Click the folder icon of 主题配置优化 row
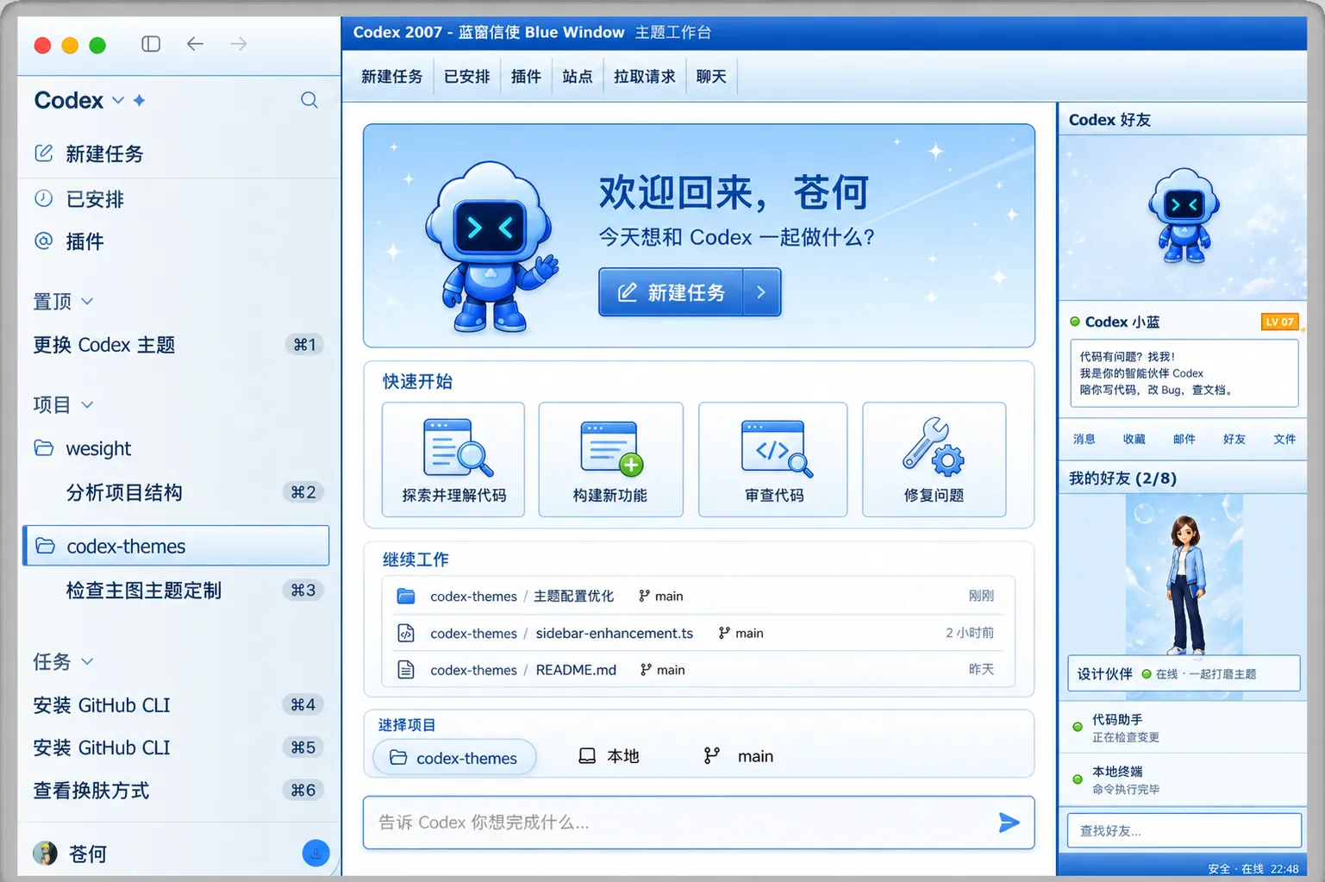 click(x=406, y=596)
